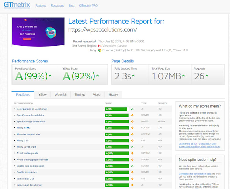Click the LOW priority value
Viewport: 230px width, 189px height.
click(x=160, y=128)
